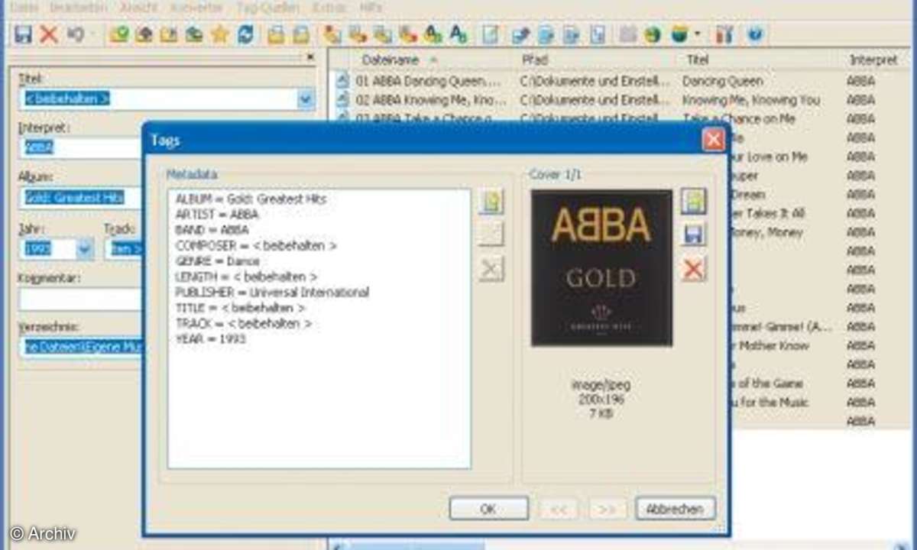Open the Hilfe menu
This screenshot has width=917, height=550.
(x=371, y=8)
